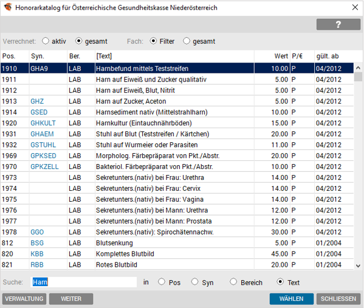Click the scrollbar up arrow

point(358,68)
